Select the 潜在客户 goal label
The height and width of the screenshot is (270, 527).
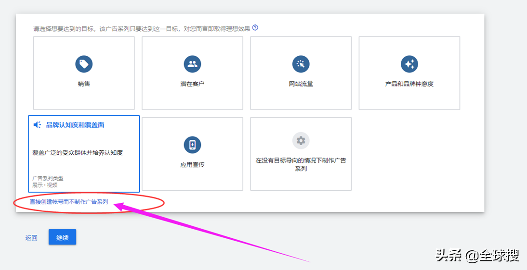192,84
